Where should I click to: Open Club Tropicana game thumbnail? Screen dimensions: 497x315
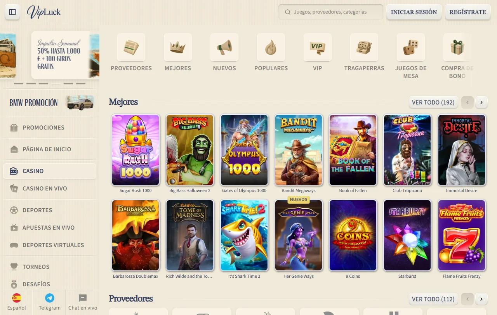pos(407,150)
